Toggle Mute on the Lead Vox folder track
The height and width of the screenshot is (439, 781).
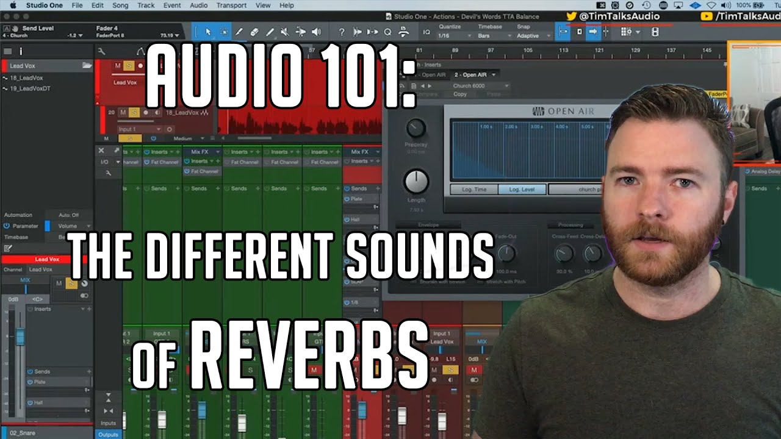pos(119,65)
